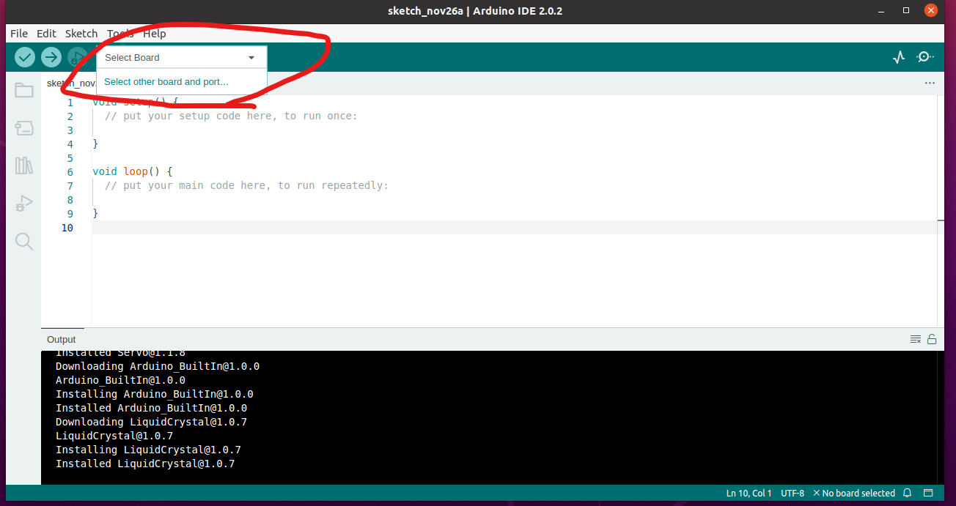
Task: Click the Verify checkmark button
Action: (x=25, y=57)
